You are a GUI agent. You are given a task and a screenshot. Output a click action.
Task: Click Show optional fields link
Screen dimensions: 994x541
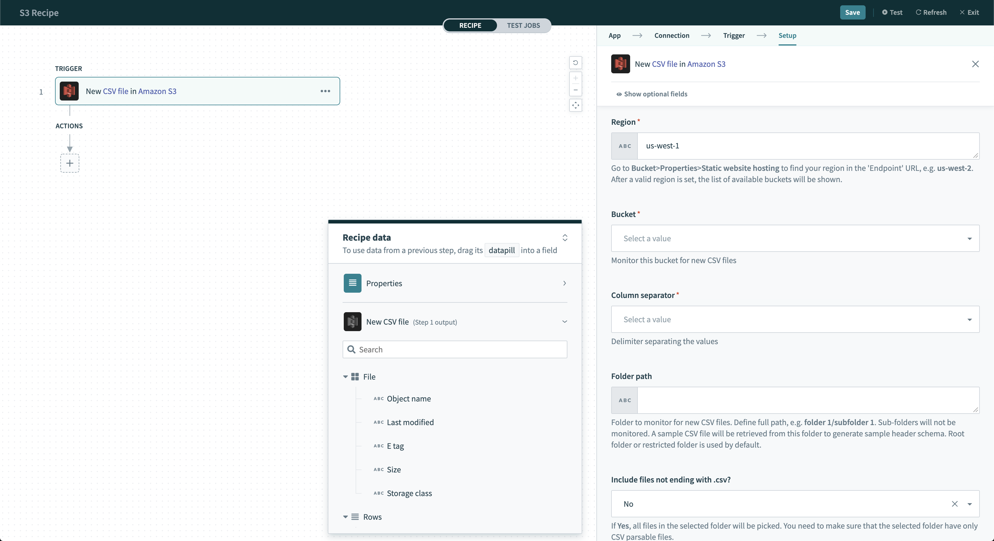pyautogui.click(x=651, y=94)
